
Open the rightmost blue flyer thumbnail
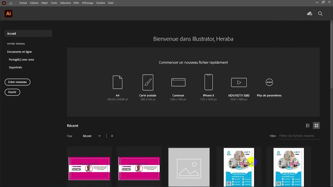(289, 167)
